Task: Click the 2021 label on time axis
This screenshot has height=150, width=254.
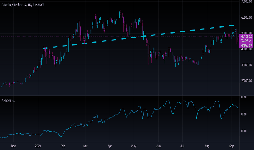Action: (38, 146)
